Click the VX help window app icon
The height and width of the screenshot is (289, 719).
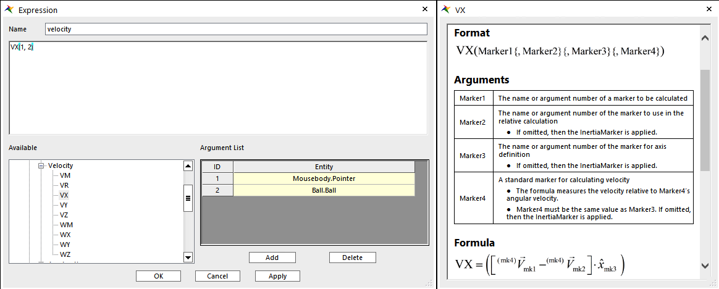click(445, 9)
